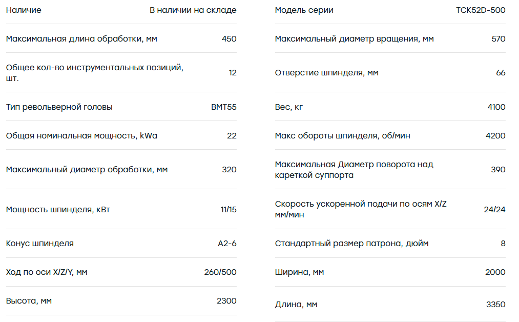Click the 'Высота, мм' label

[x=29, y=301]
